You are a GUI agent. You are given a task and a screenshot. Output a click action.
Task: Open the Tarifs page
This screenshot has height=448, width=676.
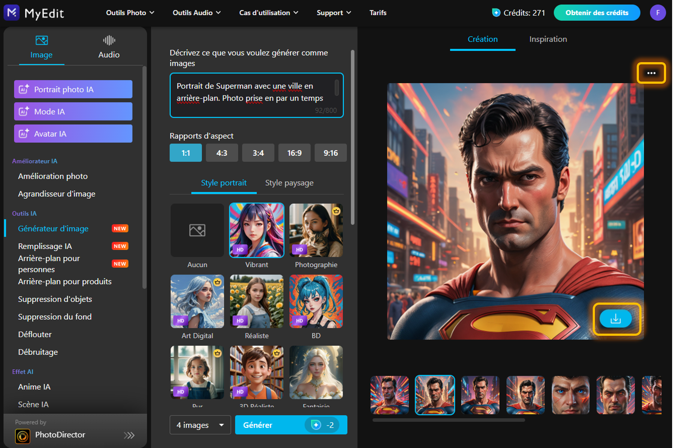coord(378,13)
